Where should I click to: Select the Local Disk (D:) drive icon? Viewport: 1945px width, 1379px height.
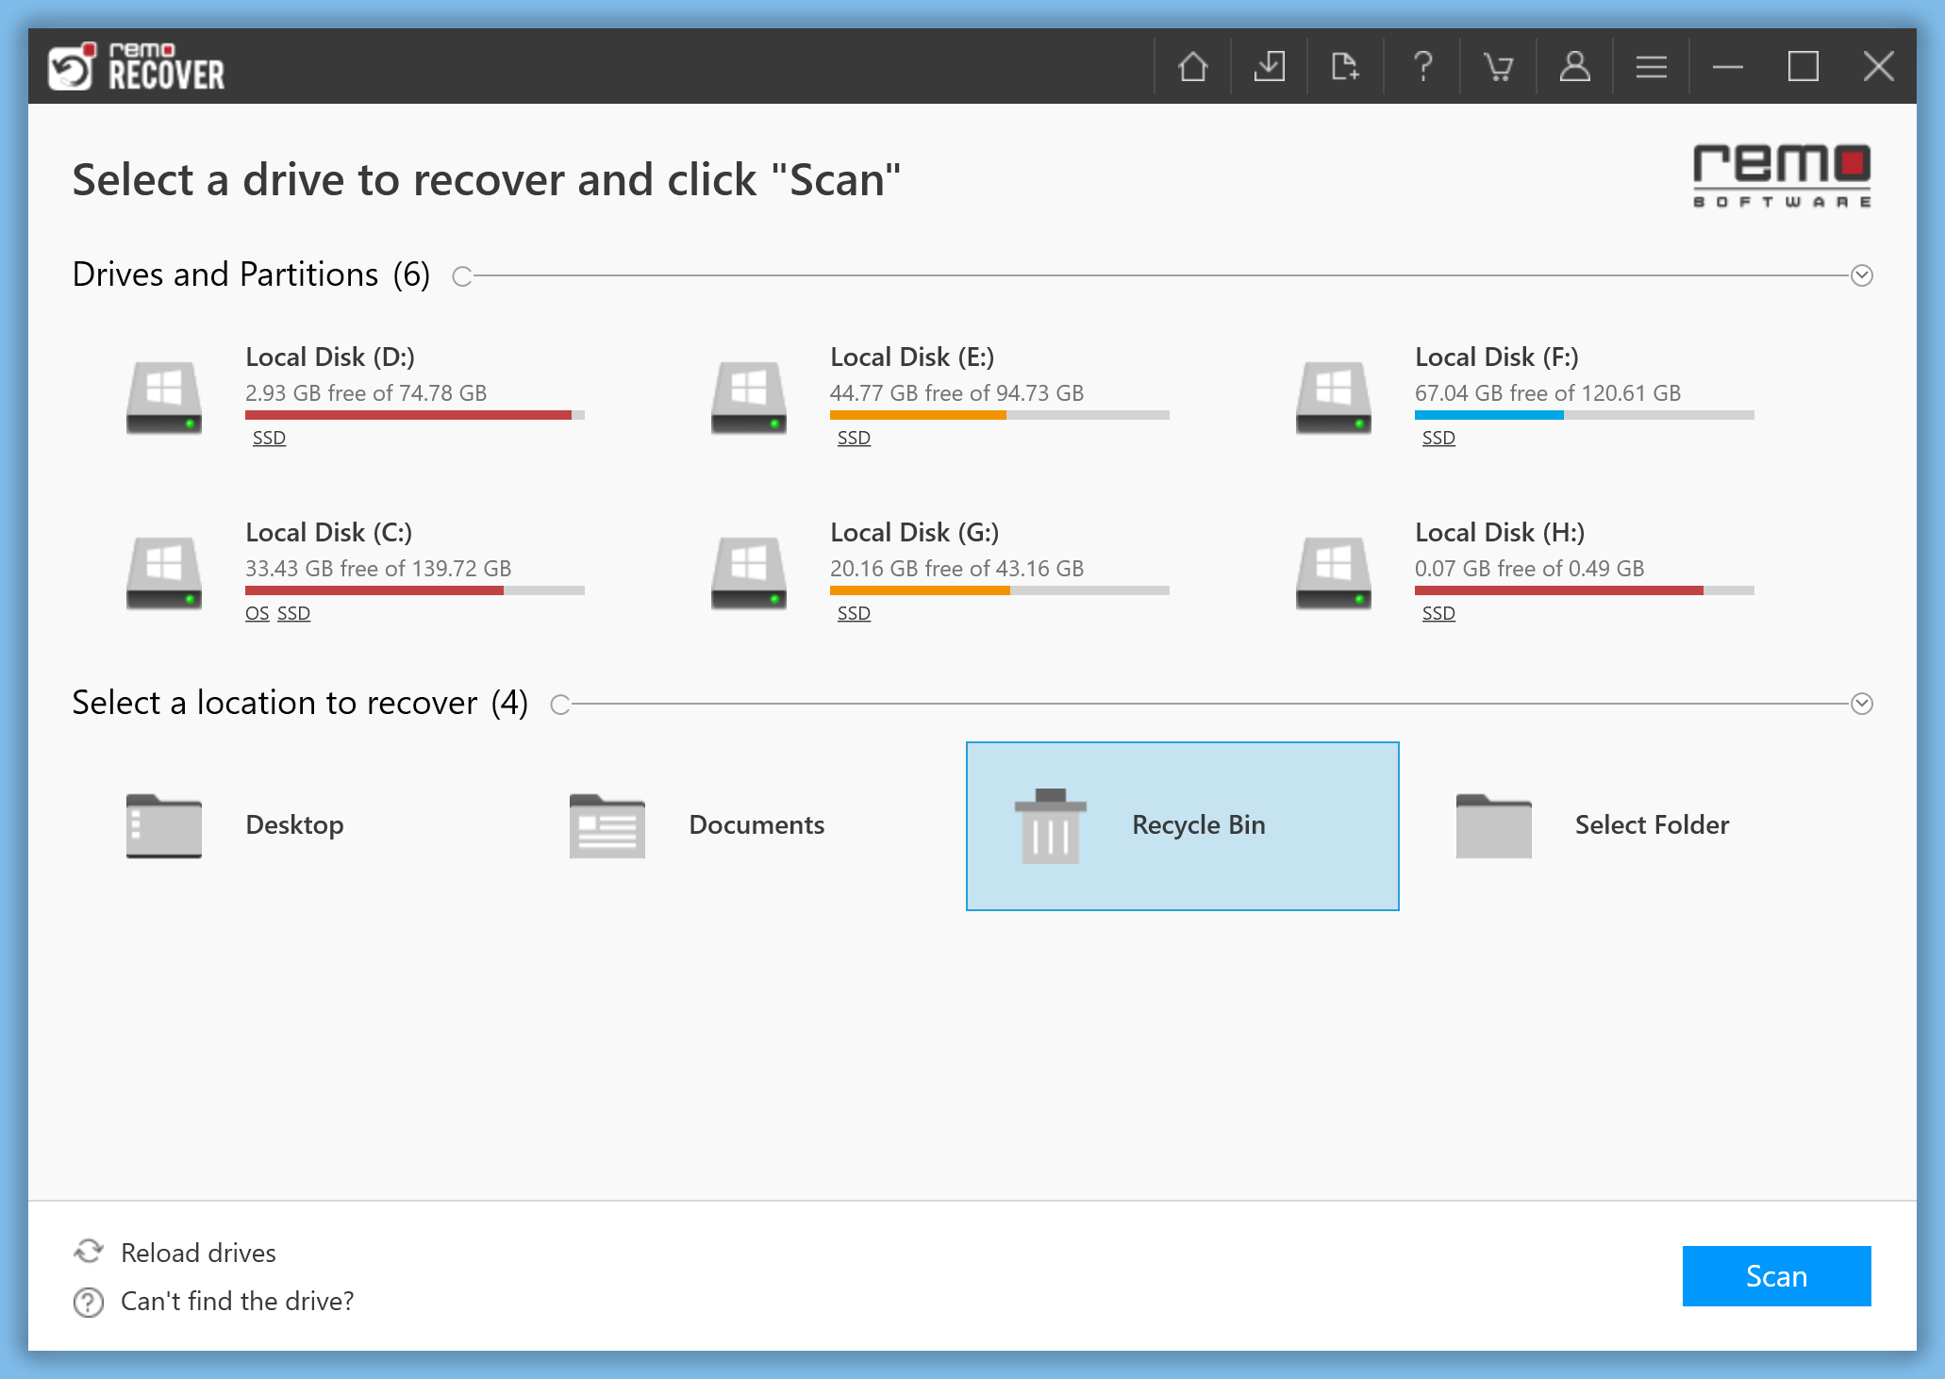point(164,397)
